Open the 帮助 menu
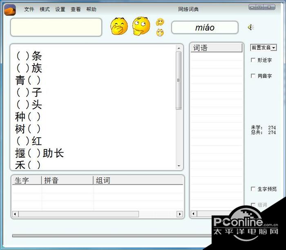Image resolution: width=286 pixels, height=250 pixels. [91, 9]
